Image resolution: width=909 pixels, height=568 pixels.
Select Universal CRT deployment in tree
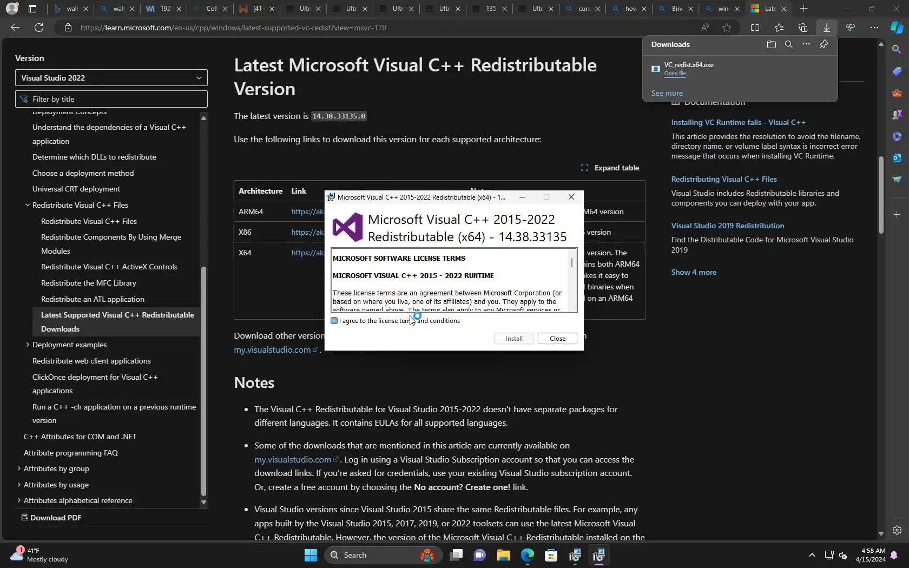click(x=76, y=189)
